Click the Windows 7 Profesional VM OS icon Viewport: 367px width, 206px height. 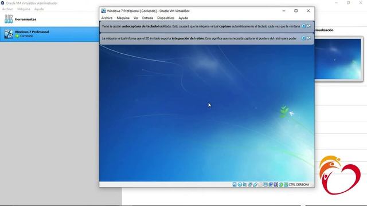[x=9, y=34]
